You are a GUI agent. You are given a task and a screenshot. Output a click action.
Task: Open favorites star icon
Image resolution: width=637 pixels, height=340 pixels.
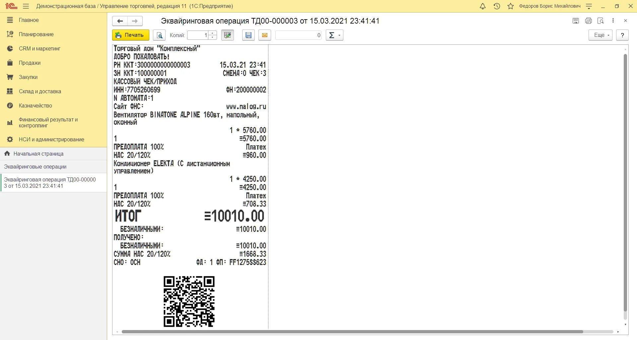click(x=511, y=6)
